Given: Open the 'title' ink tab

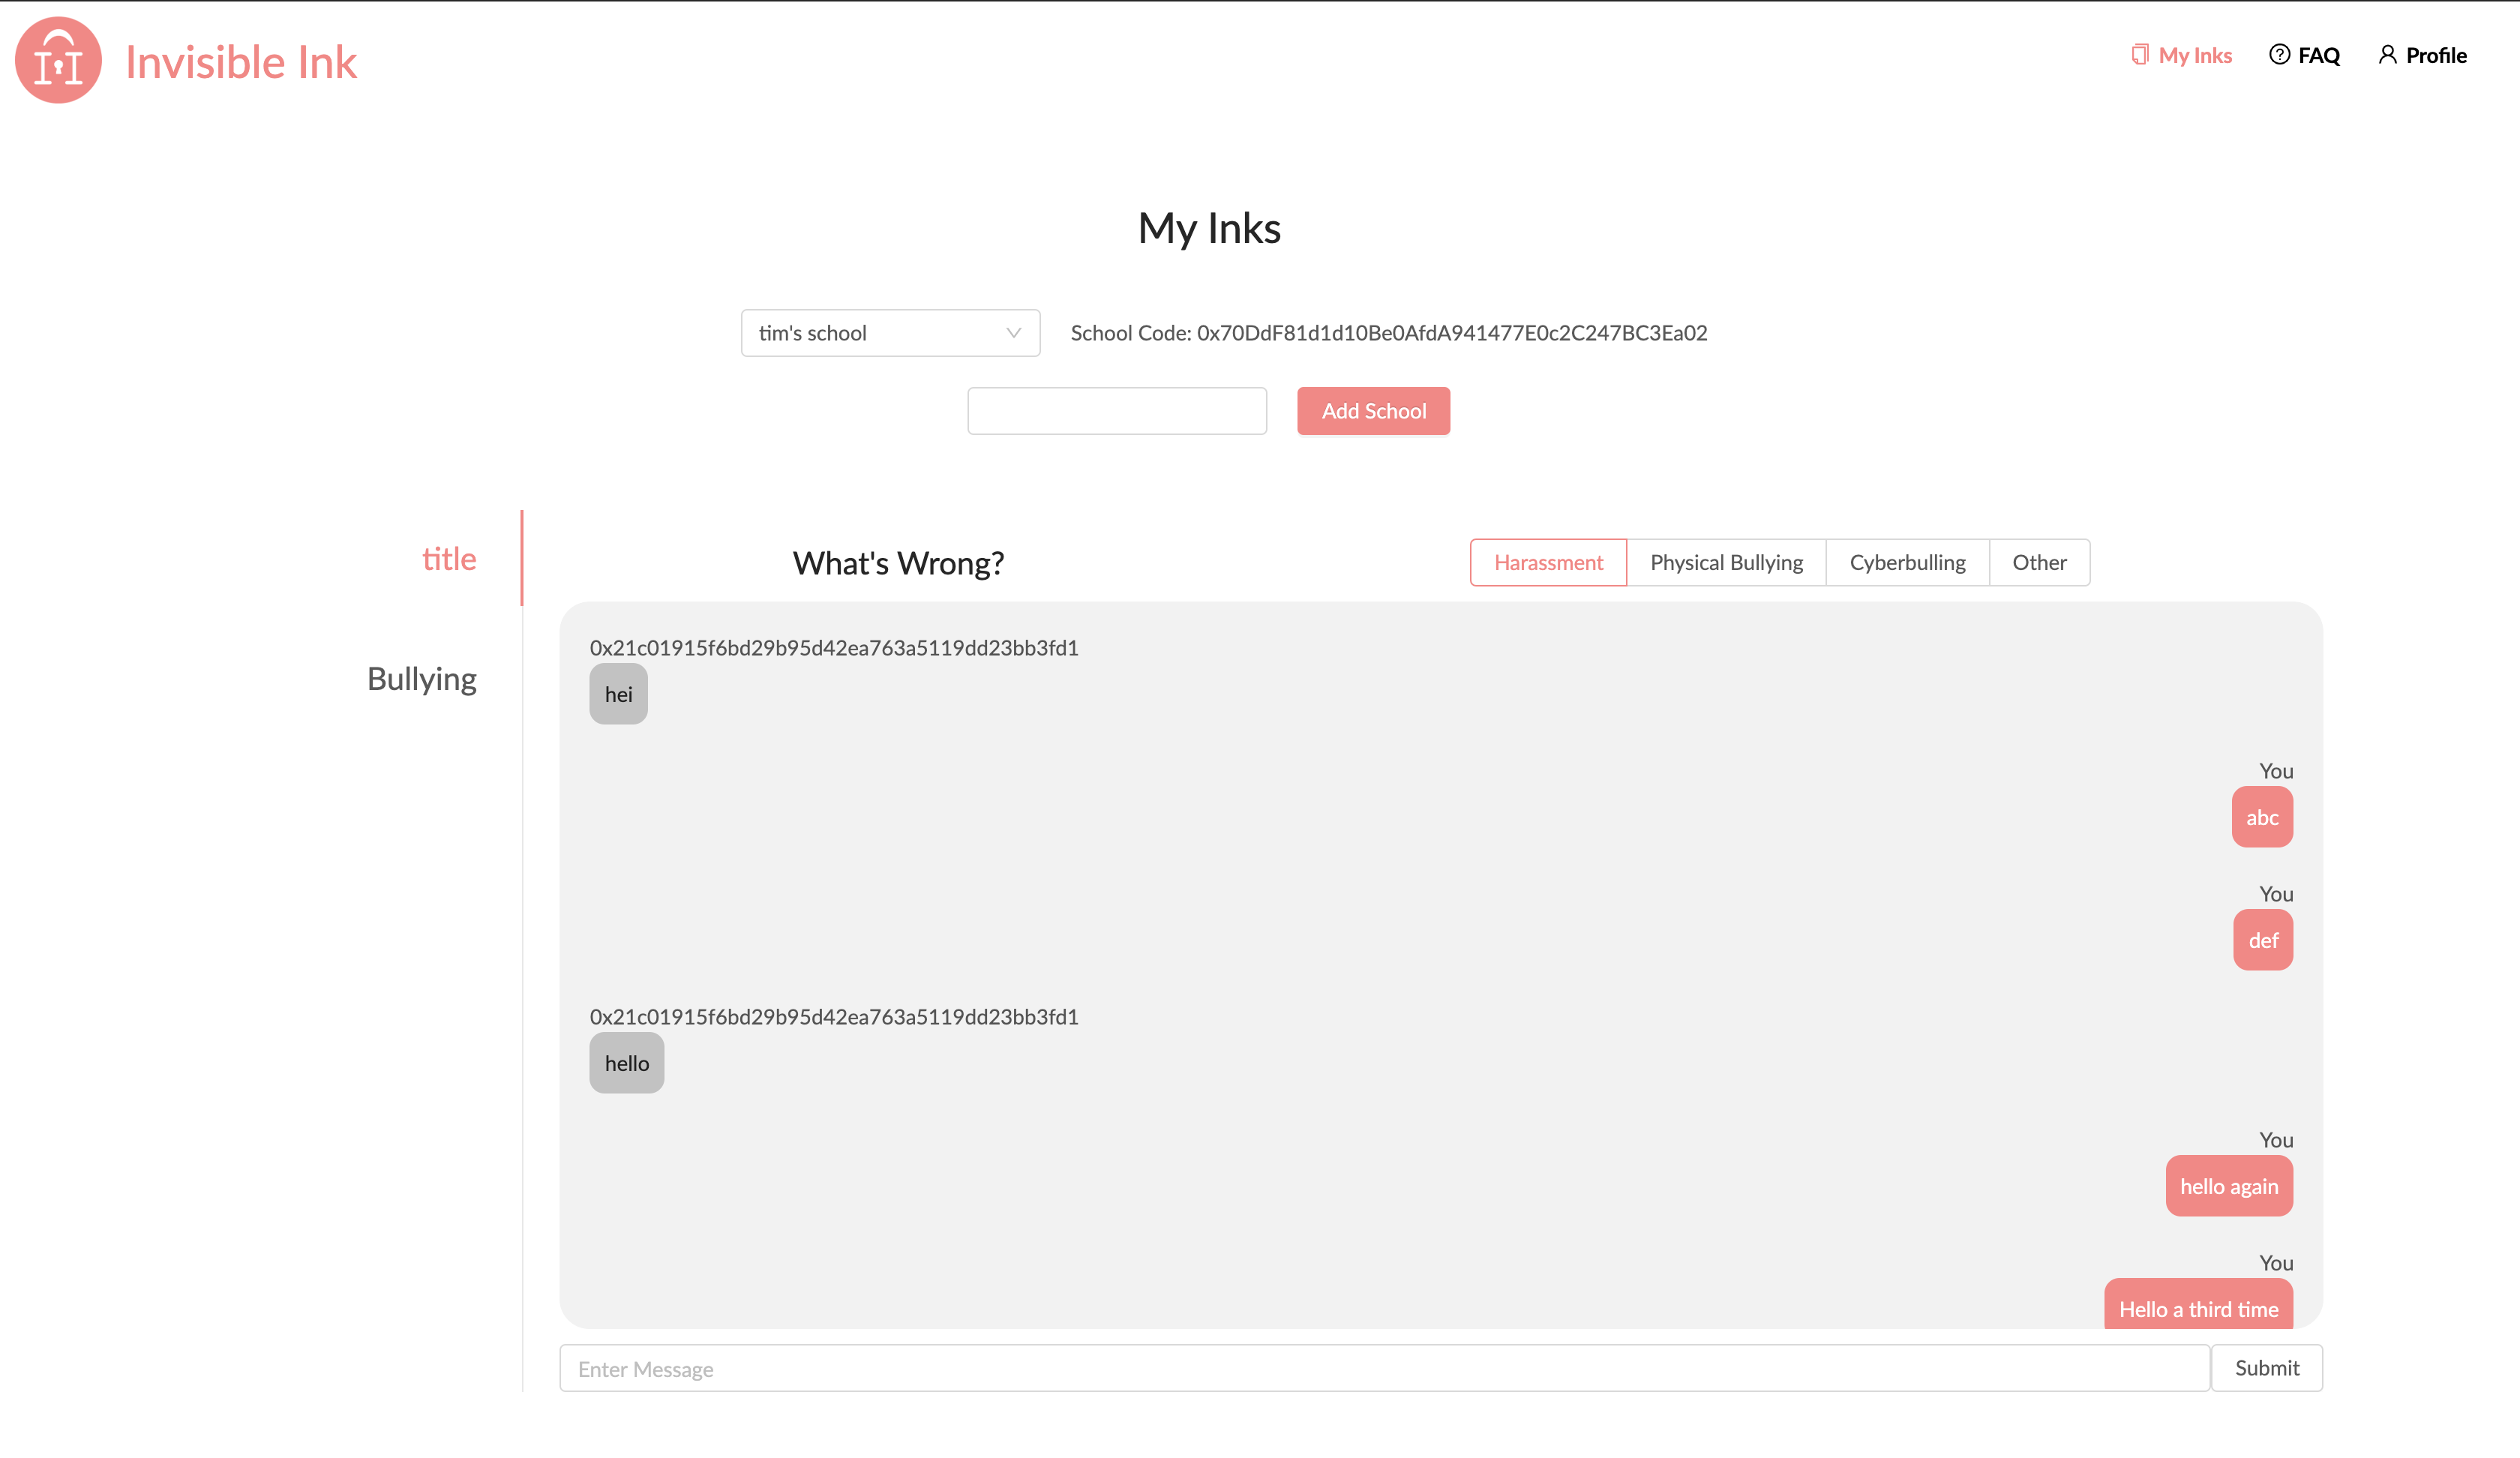Looking at the screenshot, I should coord(449,558).
